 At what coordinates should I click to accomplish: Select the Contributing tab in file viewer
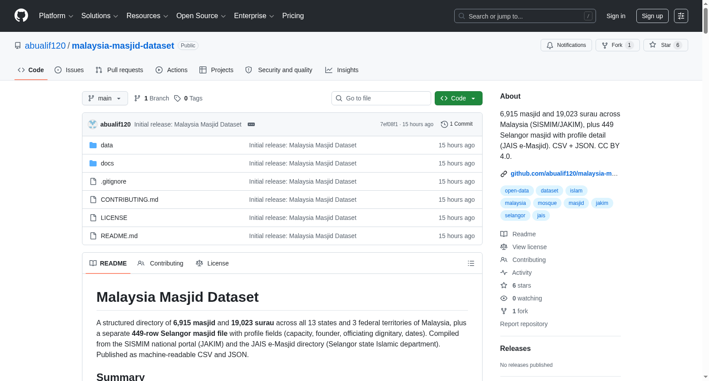tap(160, 263)
